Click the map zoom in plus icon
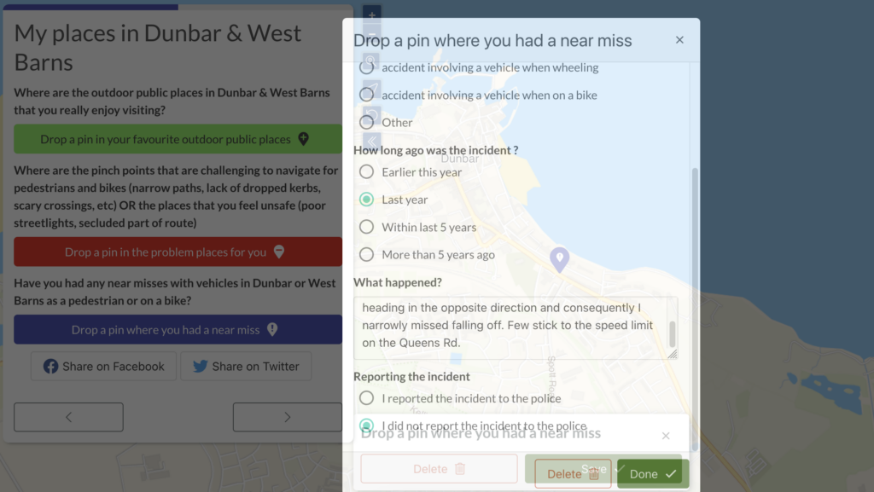The image size is (874, 492). point(372,14)
